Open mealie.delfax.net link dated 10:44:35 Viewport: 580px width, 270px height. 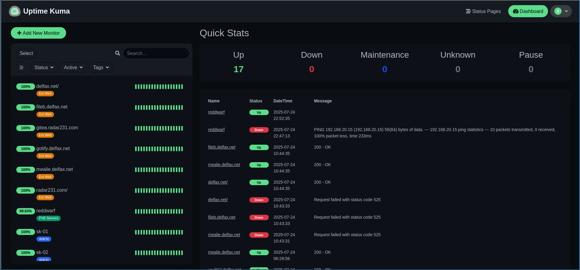point(224,165)
